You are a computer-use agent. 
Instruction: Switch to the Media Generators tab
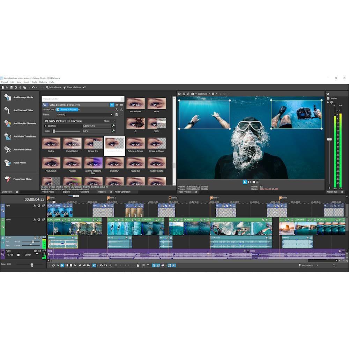[122, 192]
